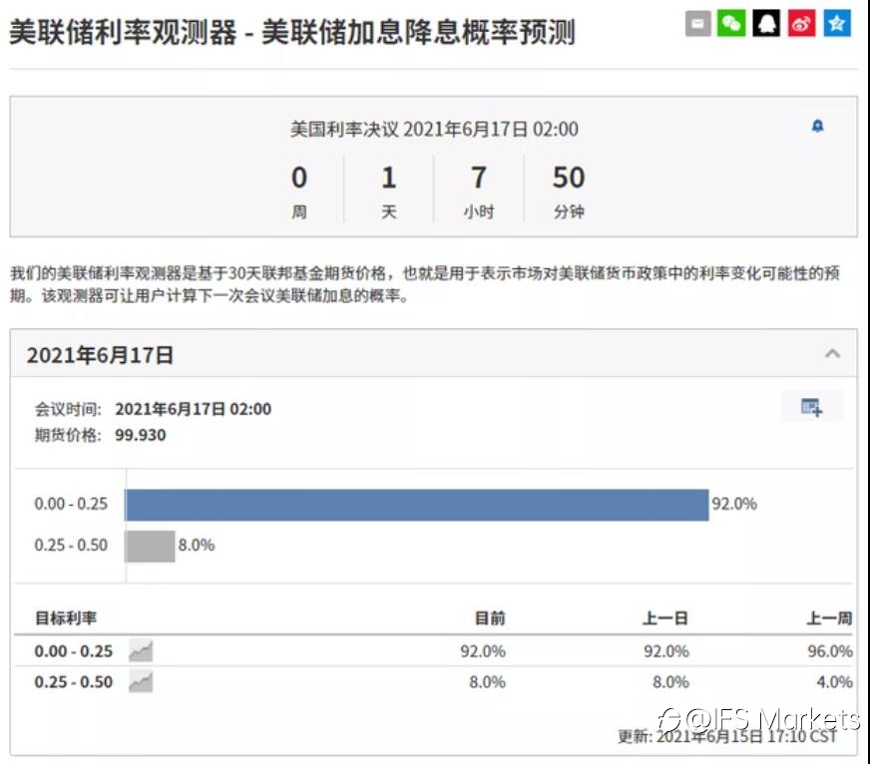This screenshot has height=764, width=870.
Task: Set alert with the bell icon
Action: (x=817, y=127)
